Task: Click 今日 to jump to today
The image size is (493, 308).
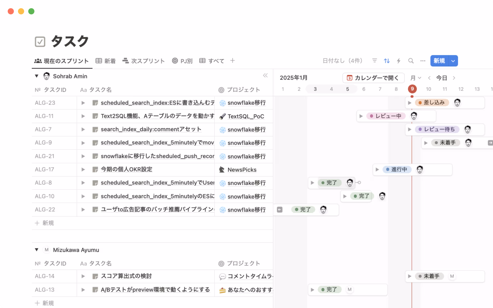Action: click(442, 78)
